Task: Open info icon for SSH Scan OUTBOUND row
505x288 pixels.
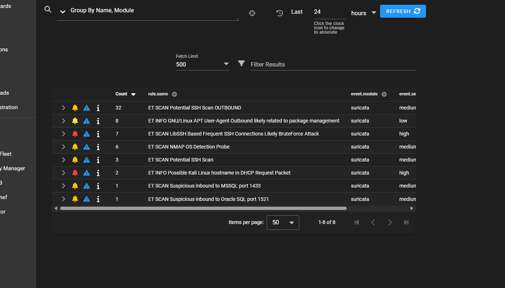Action: [x=98, y=108]
